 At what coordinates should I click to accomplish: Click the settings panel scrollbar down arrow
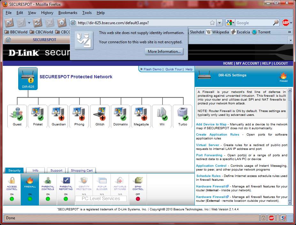290,203
